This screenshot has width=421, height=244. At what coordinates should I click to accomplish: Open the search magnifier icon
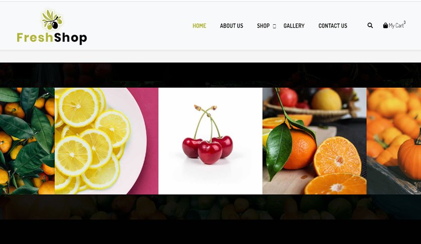[370, 26]
